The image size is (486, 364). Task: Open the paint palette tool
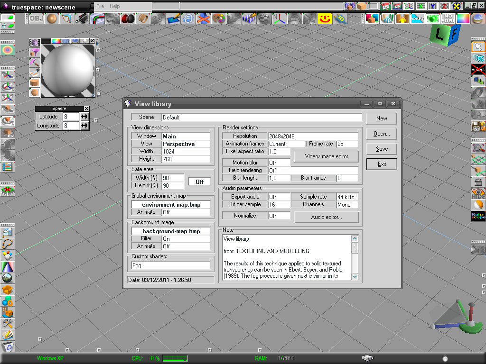click(x=218, y=18)
